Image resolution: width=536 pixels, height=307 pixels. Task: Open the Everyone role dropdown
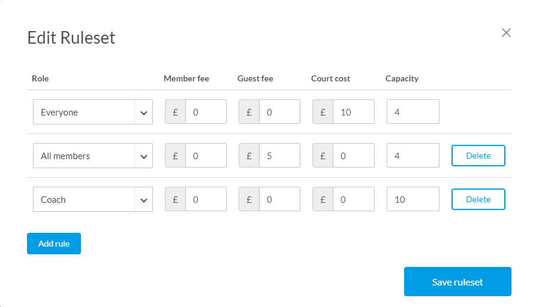(93, 112)
